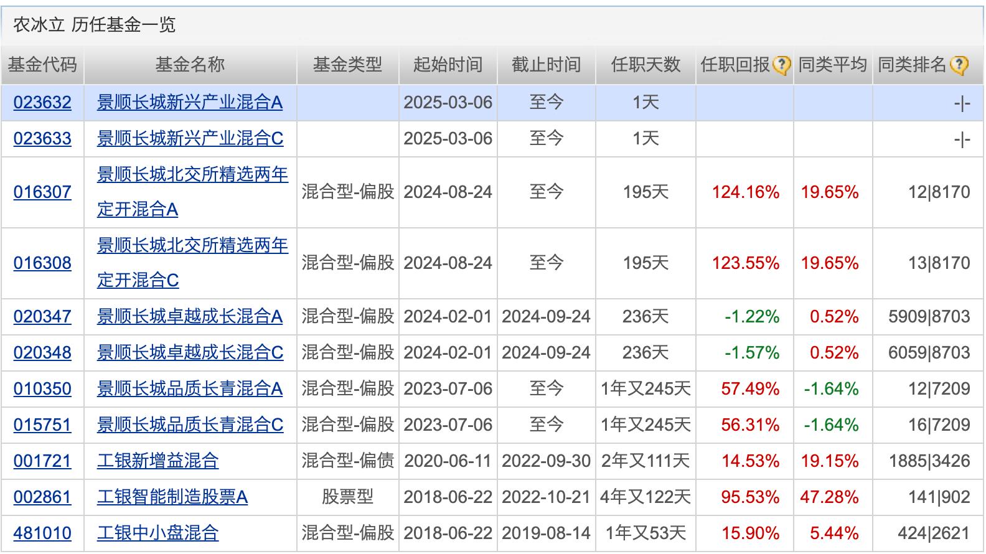Open fund code 016308 link
This screenshot has height=554, width=986.
tap(42, 263)
